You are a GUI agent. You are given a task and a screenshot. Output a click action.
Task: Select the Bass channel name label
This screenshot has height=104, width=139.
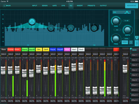(4, 49)
